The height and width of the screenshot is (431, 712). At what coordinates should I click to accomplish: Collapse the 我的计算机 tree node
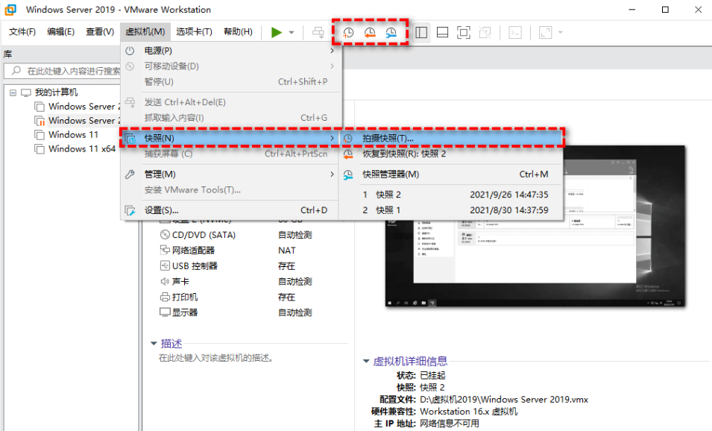13,92
